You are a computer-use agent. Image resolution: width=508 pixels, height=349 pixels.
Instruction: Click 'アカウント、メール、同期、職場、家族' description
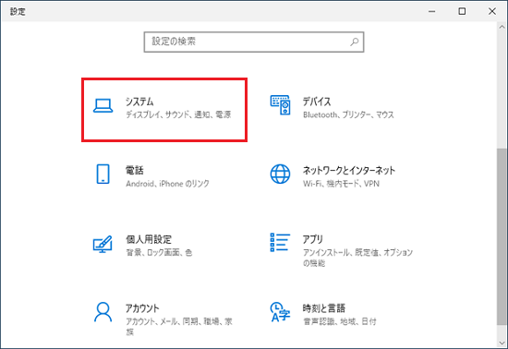[179, 327]
